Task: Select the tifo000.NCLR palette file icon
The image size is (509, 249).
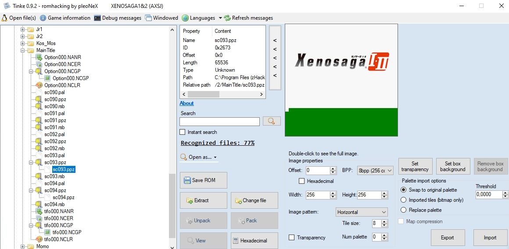Action: tap(39, 239)
